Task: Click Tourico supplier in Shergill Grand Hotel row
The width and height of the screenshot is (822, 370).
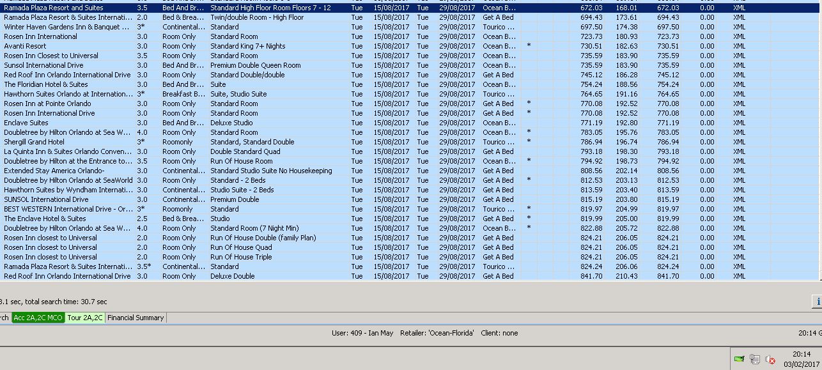Action: click(x=499, y=142)
